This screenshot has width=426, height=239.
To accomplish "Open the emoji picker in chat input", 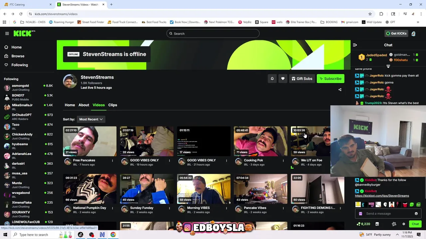I will point(416,214).
